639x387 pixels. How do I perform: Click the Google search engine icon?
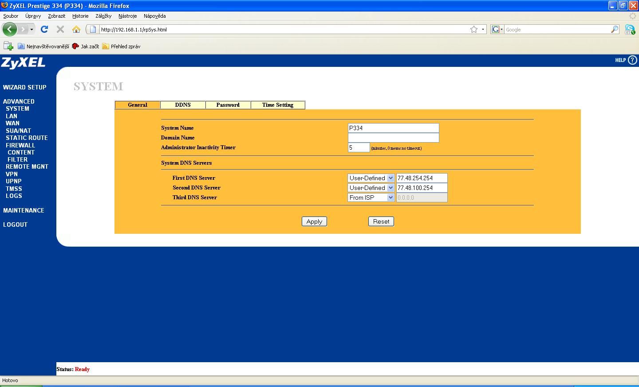pos(496,29)
